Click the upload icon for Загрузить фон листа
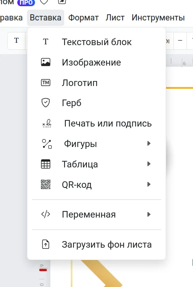The width and height of the screenshot is (193, 287). click(x=46, y=244)
